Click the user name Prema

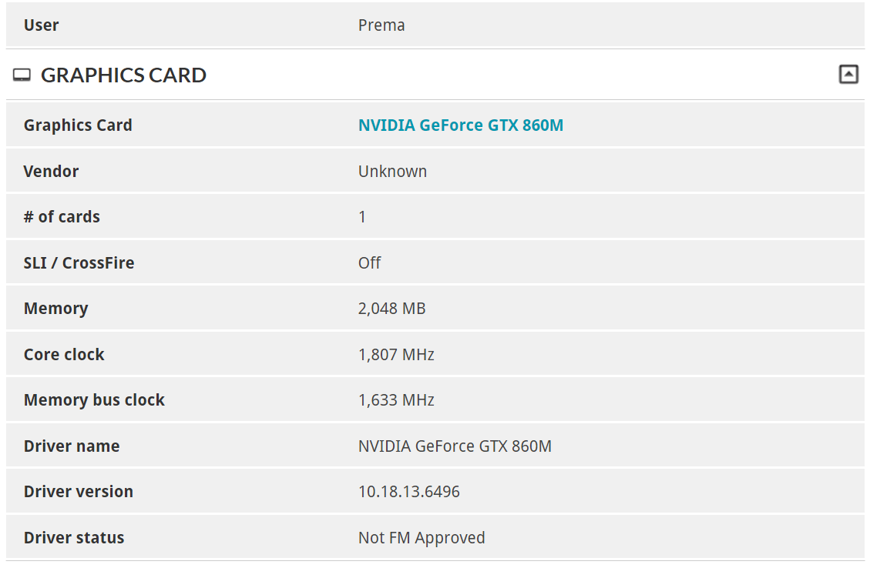coord(381,25)
